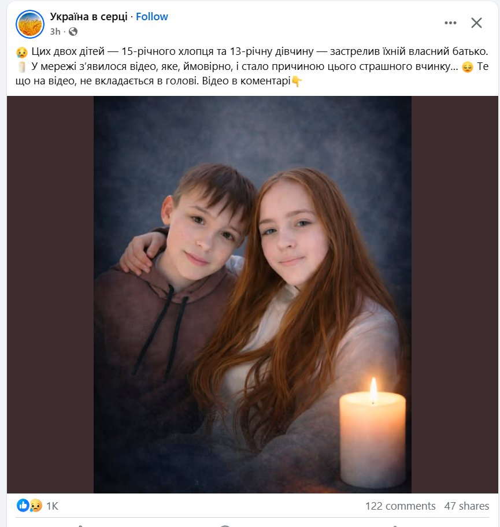500x527 pixels.
Task: Click the candle emoji in the caption text
Action: click(22, 67)
